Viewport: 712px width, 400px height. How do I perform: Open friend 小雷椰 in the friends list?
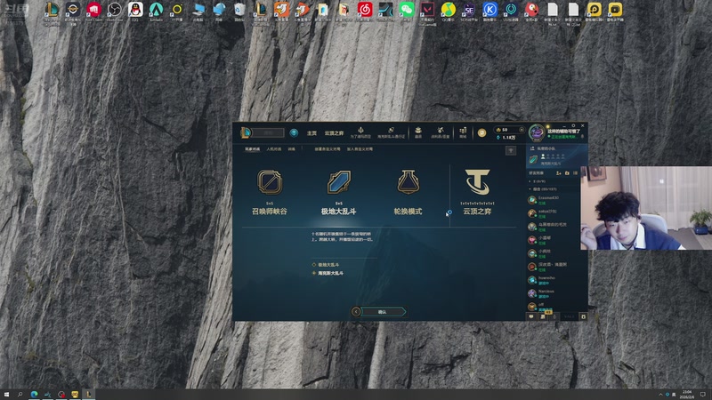click(553, 240)
